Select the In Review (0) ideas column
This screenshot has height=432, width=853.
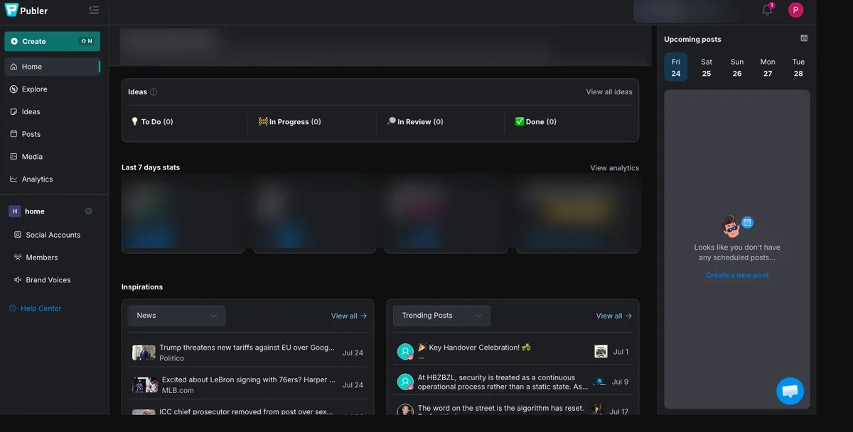click(x=415, y=122)
